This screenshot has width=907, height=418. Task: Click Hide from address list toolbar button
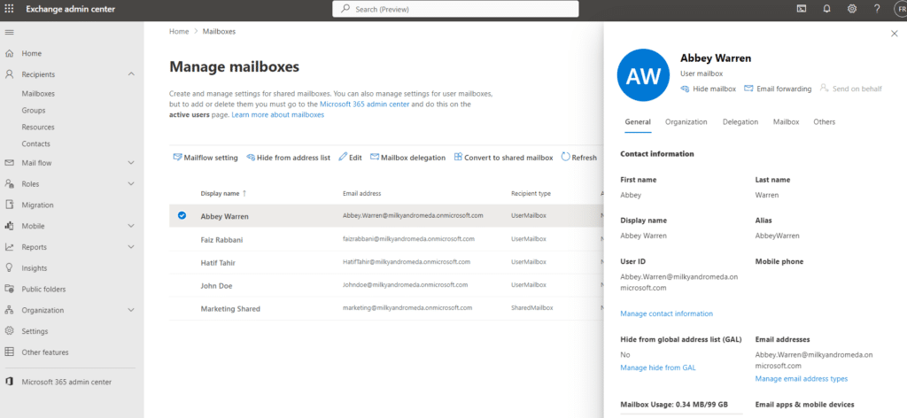coord(288,158)
